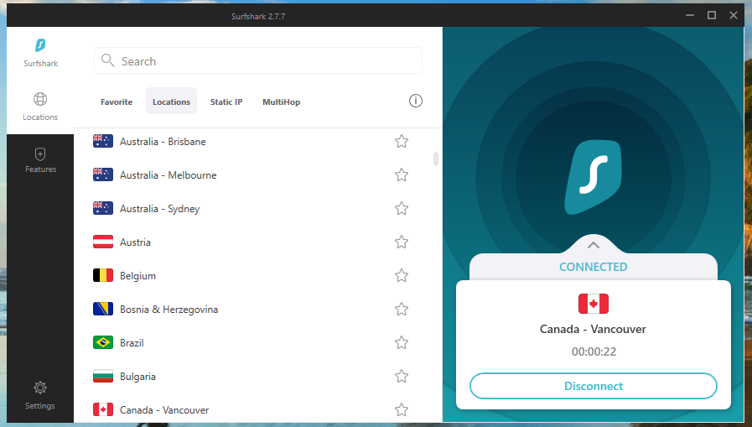Select the Bulgaria location name
The width and height of the screenshot is (752, 427).
(138, 378)
